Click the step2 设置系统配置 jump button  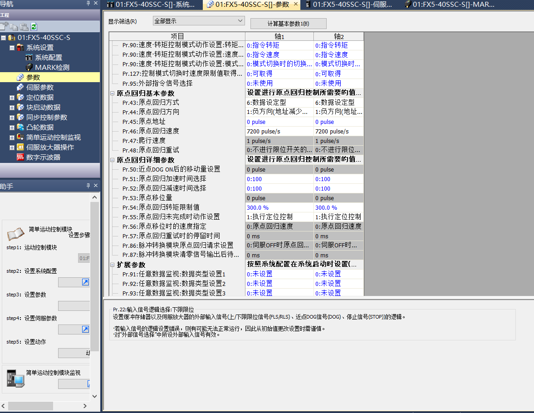(85, 282)
